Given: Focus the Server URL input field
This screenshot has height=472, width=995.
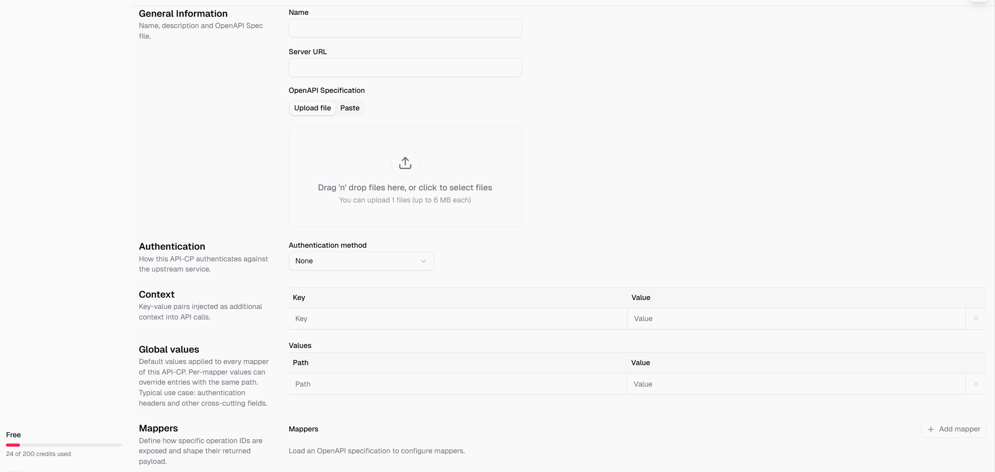Looking at the screenshot, I should (x=405, y=67).
